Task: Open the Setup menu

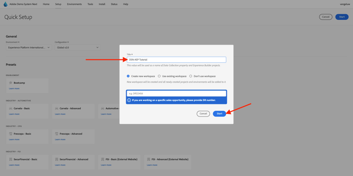Action: coord(58,4)
